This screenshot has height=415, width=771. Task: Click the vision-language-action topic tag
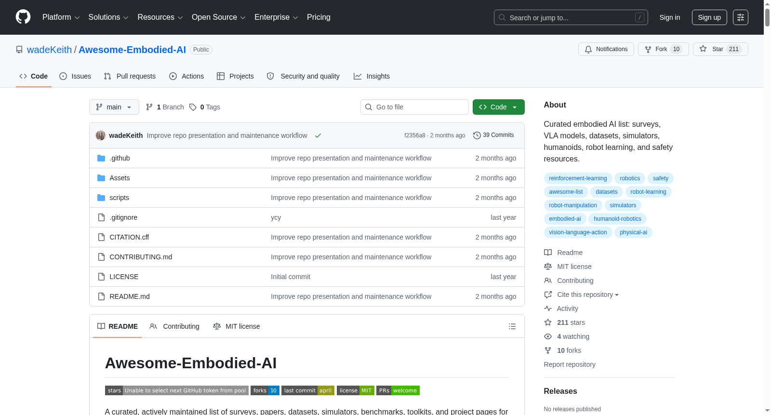[x=578, y=232]
